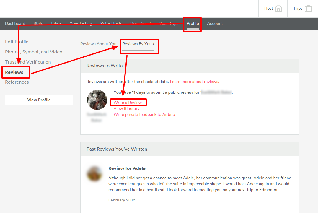Click the Write a Review link
Image resolution: width=318 pixels, height=213 pixels.
(128, 103)
